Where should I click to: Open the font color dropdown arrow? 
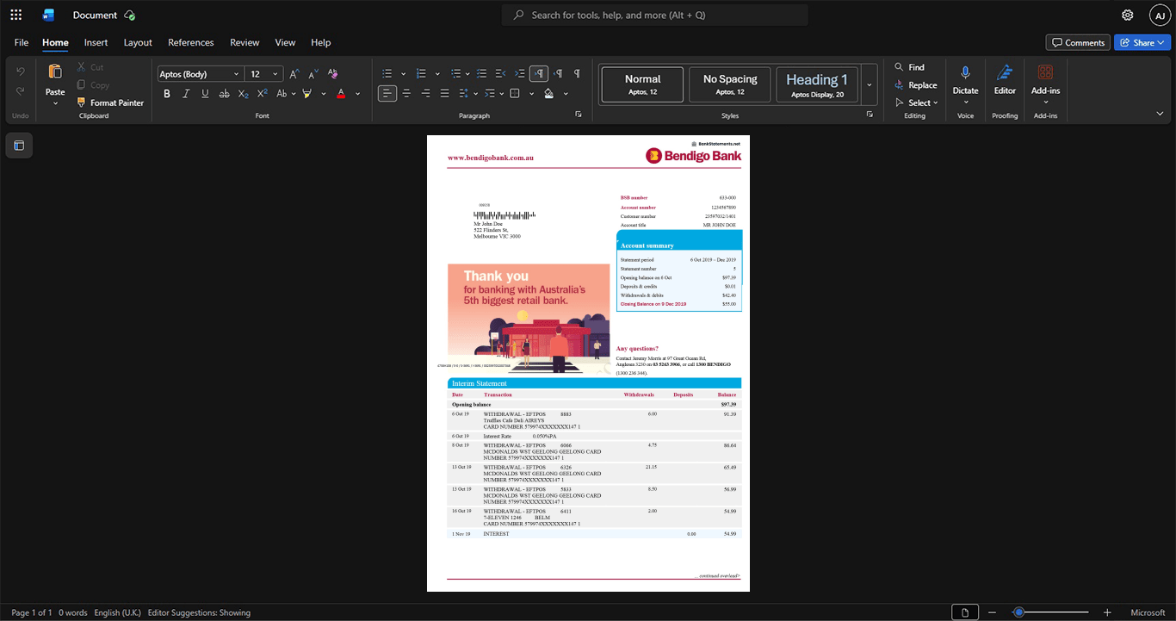(357, 93)
